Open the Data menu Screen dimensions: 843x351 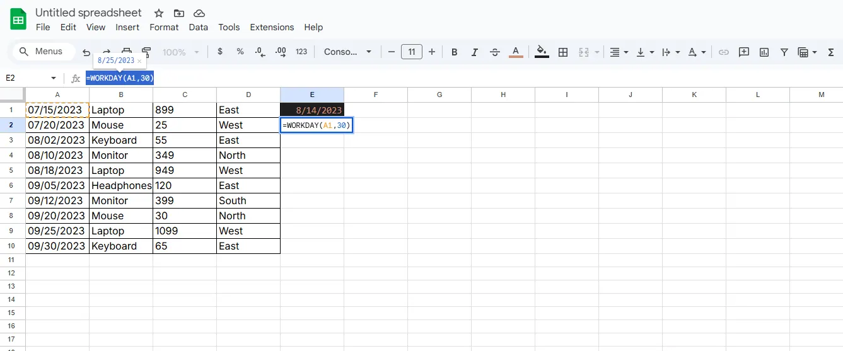tap(198, 27)
